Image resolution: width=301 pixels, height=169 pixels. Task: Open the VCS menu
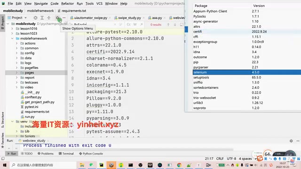click(99, 3)
